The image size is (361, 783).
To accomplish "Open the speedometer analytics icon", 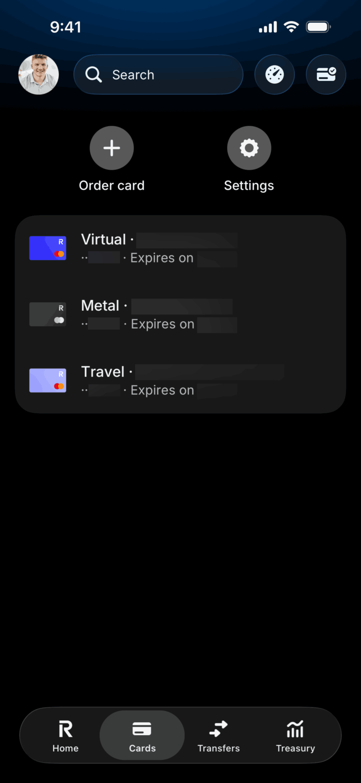I will click(x=275, y=74).
